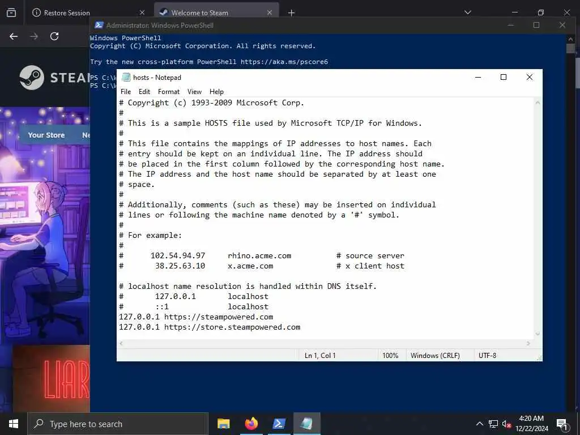This screenshot has height=435, width=580.
Task: Click the 100% zoom status entry
Action: pos(390,356)
